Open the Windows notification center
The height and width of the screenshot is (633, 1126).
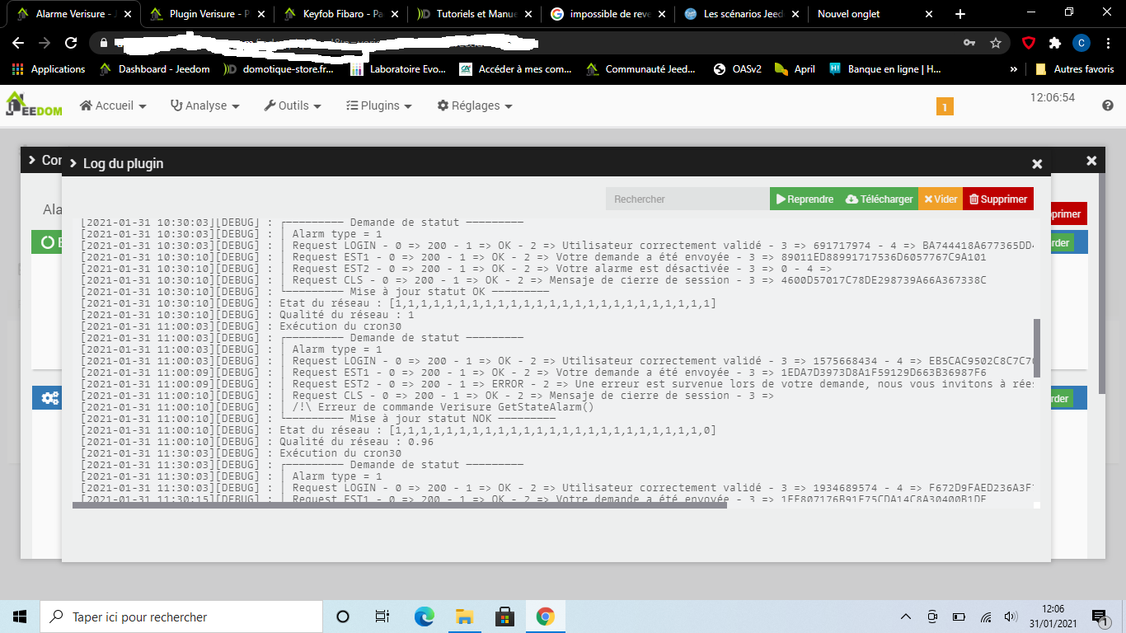click(x=1099, y=617)
